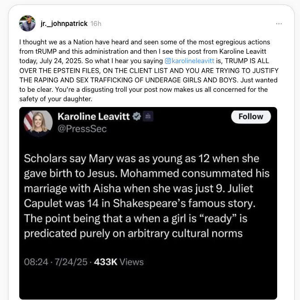Viewport: 300px width, 300px height.
Task: Click the government affiliation badge icon
Action: coord(148,116)
